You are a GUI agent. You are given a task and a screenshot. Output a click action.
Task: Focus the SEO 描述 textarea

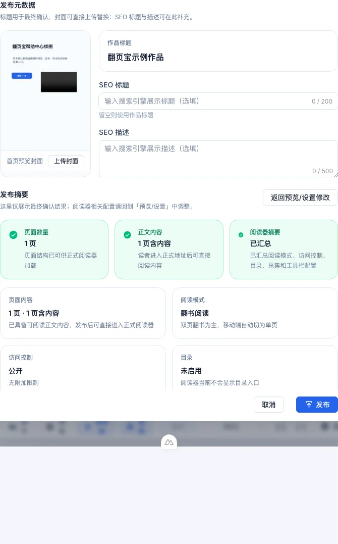click(218, 159)
